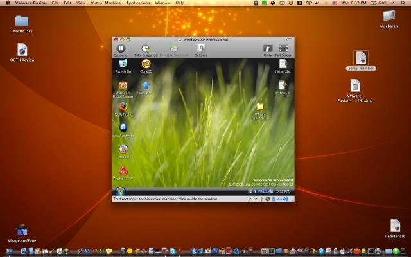Screen dimensions: 411x257
Task: Open the File menu
Action: [x=55, y=3]
